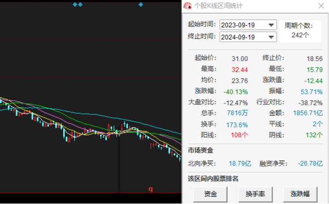This screenshot has height=204, width=329.
Task: Click the amplitude value 53.71%
Action: [x=311, y=92]
